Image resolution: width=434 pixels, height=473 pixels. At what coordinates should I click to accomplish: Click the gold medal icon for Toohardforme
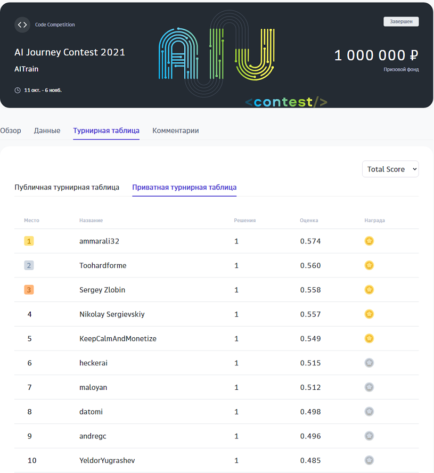[369, 265]
